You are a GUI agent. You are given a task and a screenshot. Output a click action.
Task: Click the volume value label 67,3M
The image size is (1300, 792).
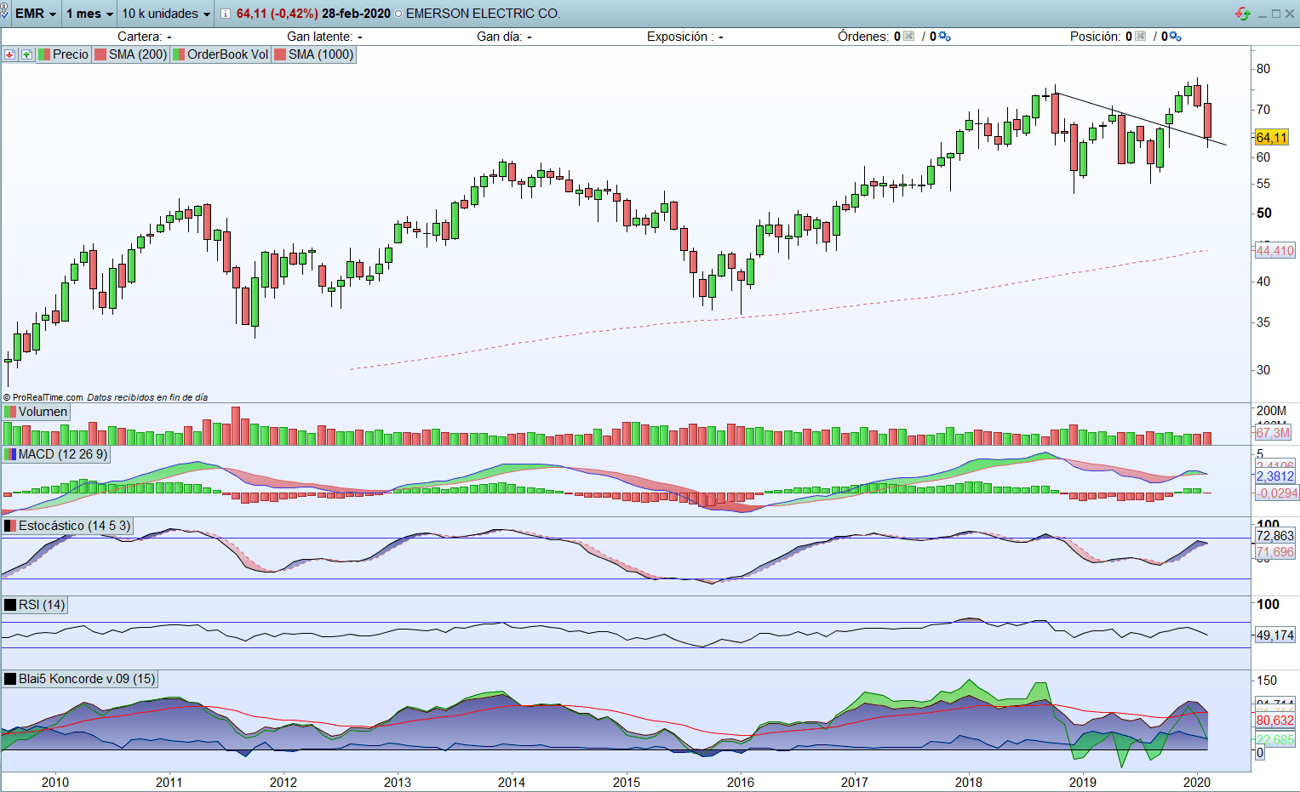click(1273, 433)
